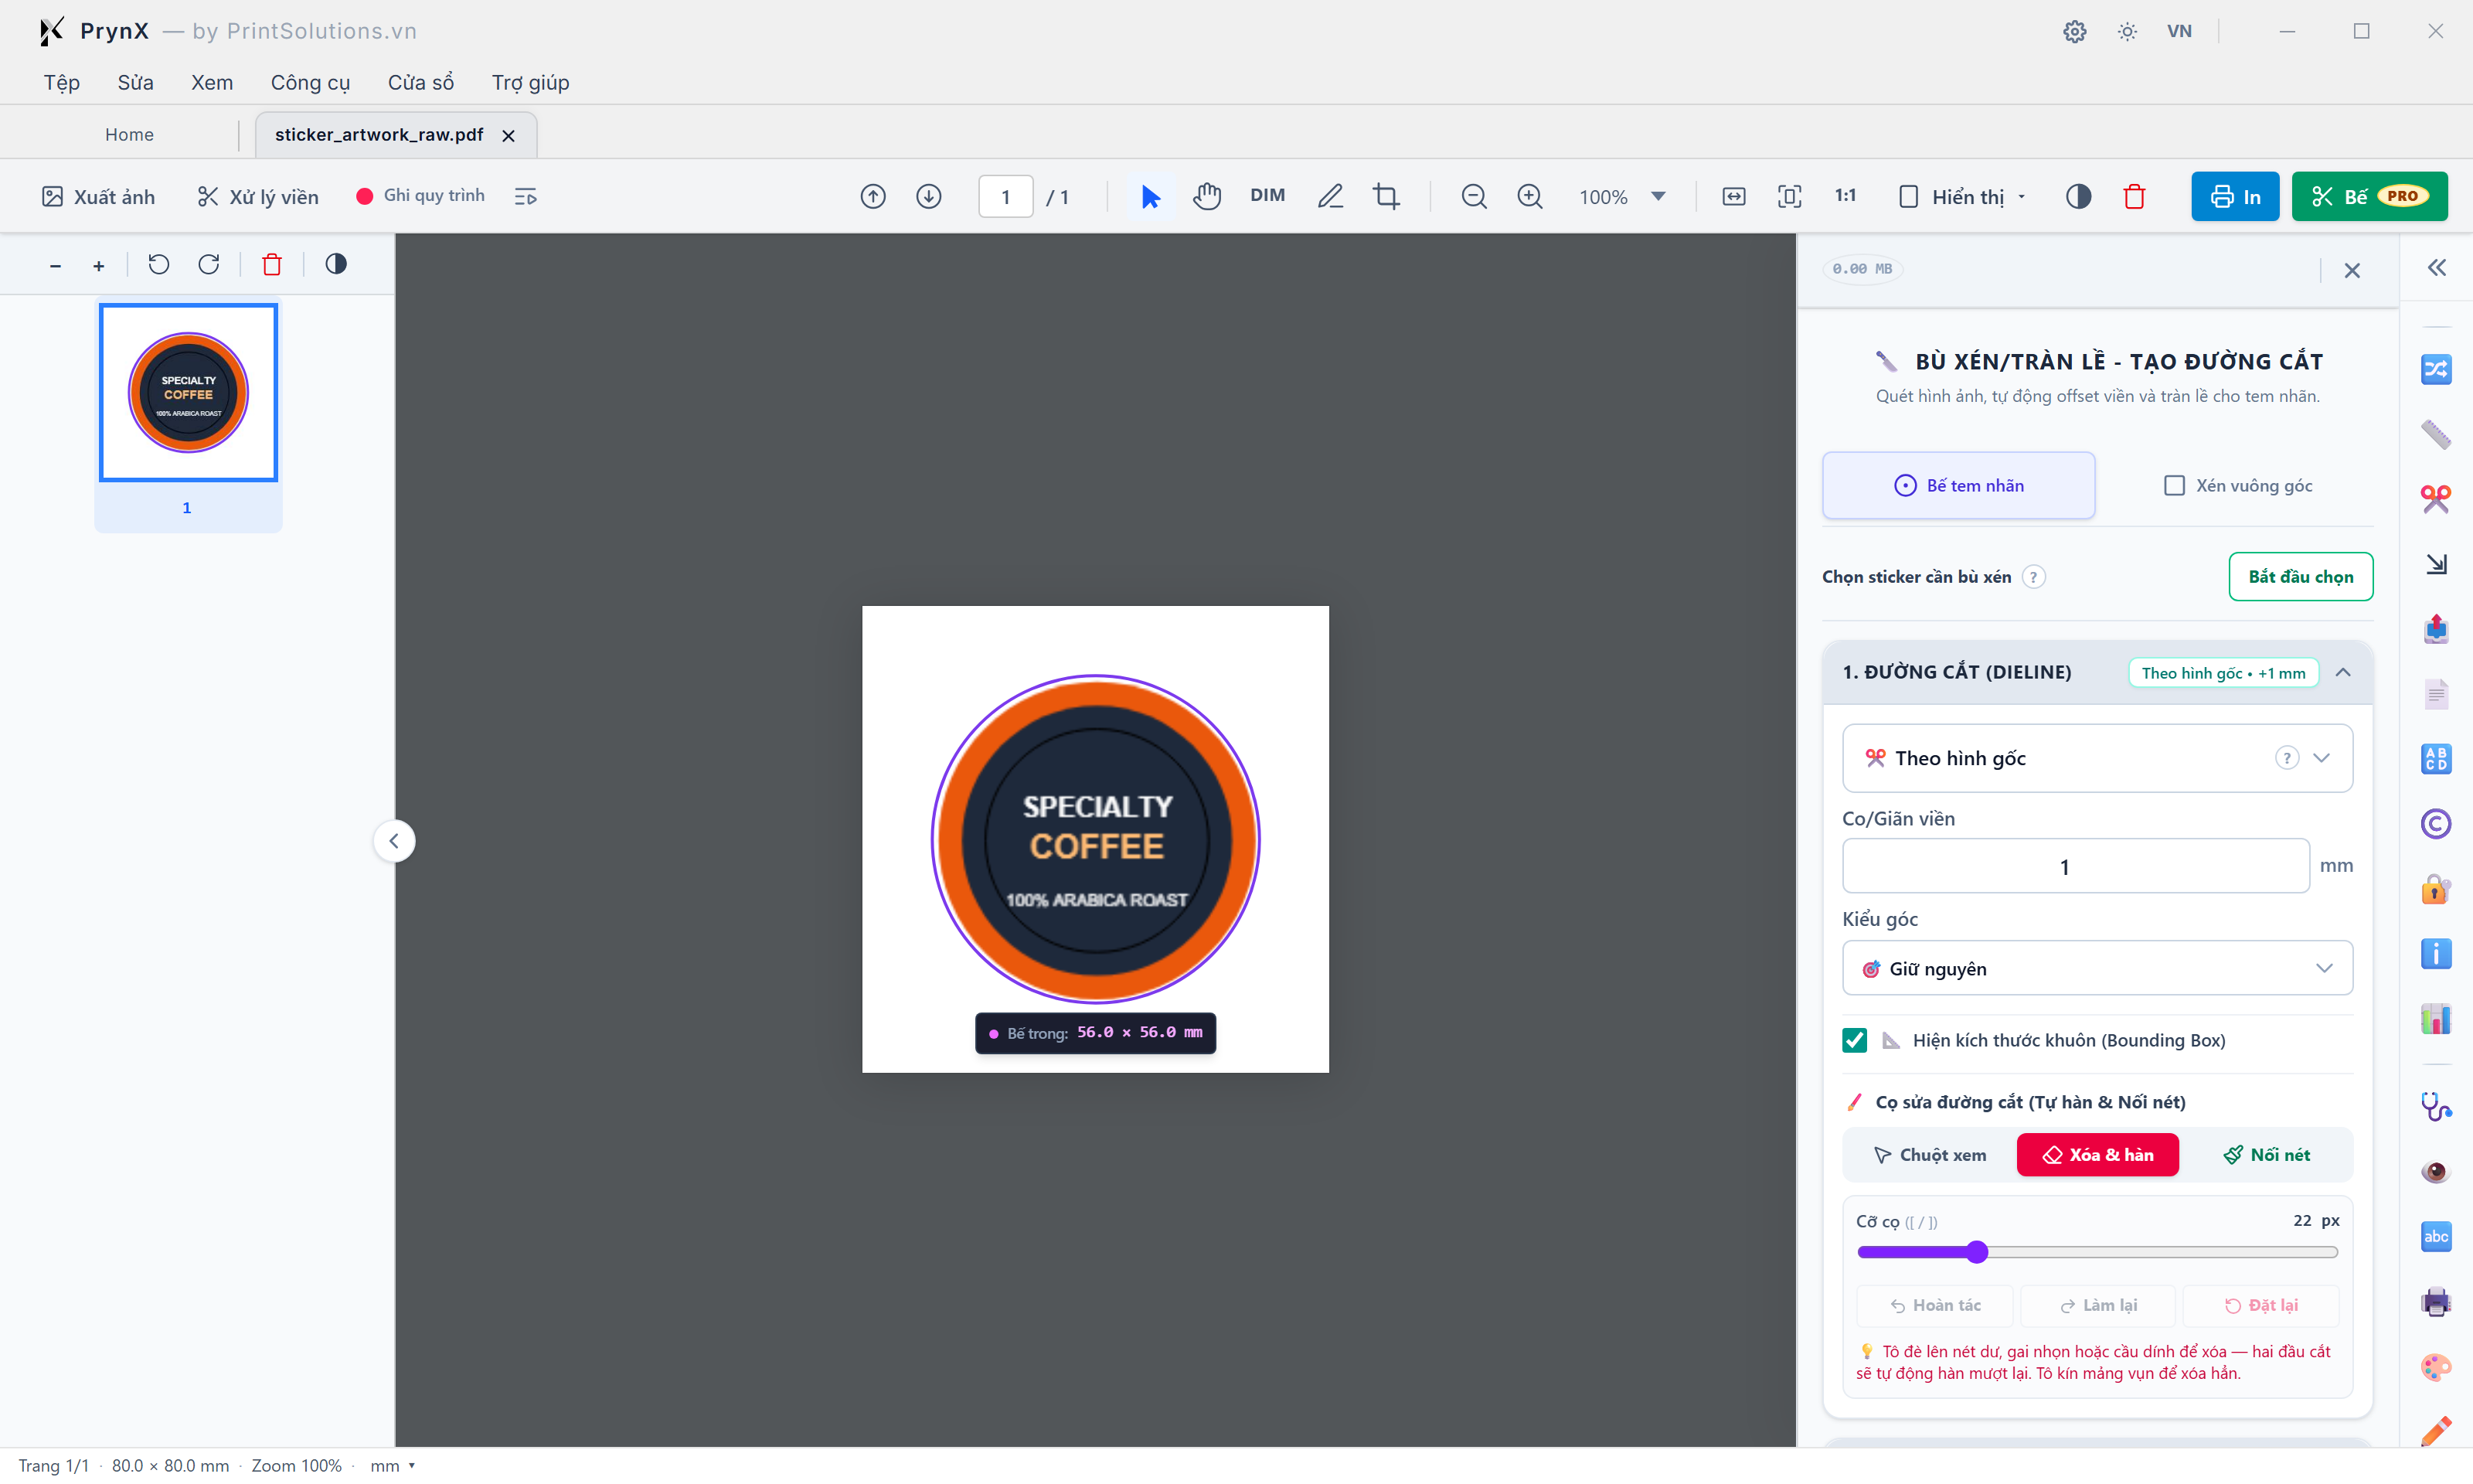The height and width of the screenshot is (1484, 2473).
Task: Open copyright symbol tool in sidebar
Action: coord(2436,824)
